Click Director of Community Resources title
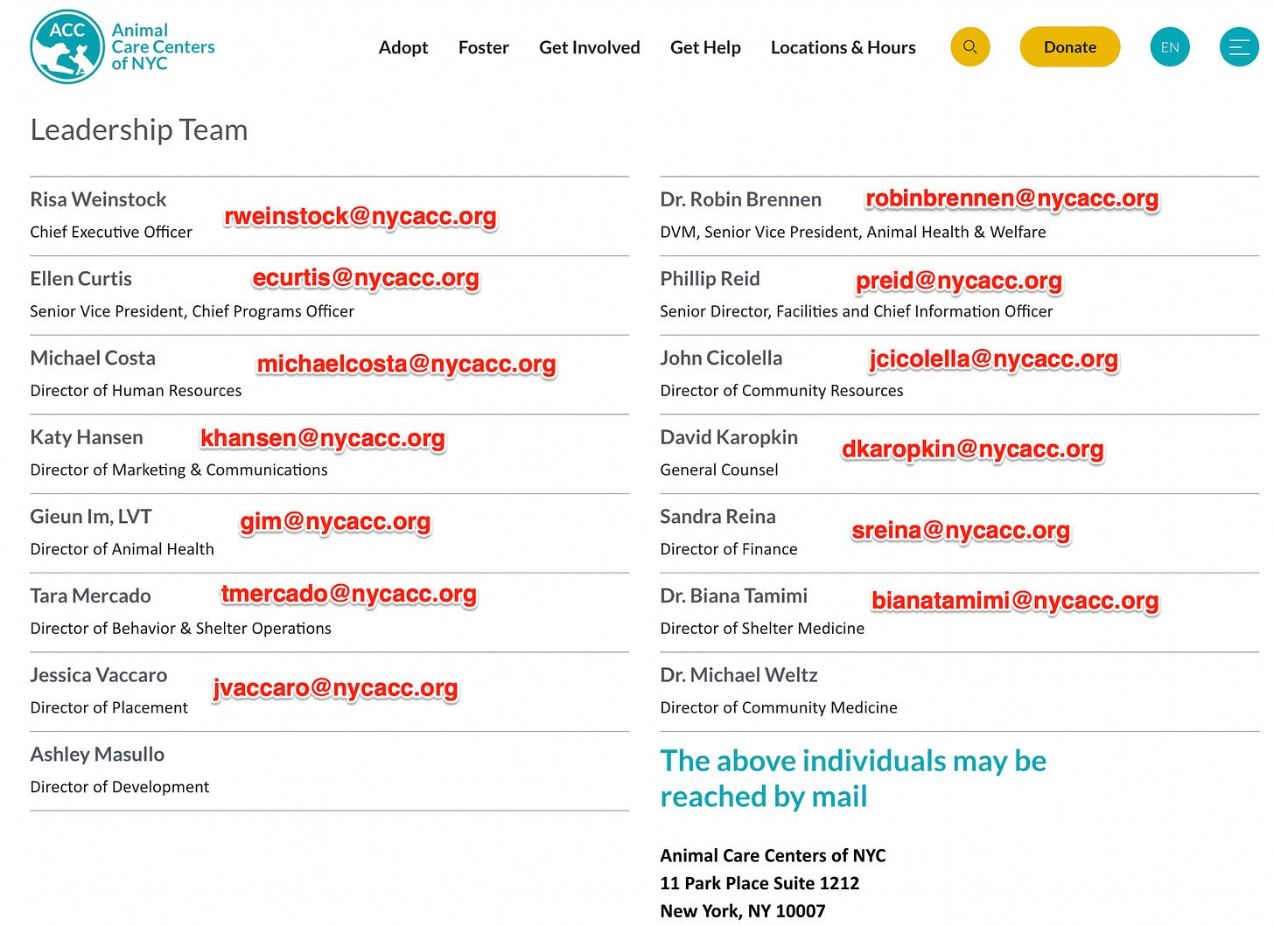The image size is (1274, 926). 781,391
